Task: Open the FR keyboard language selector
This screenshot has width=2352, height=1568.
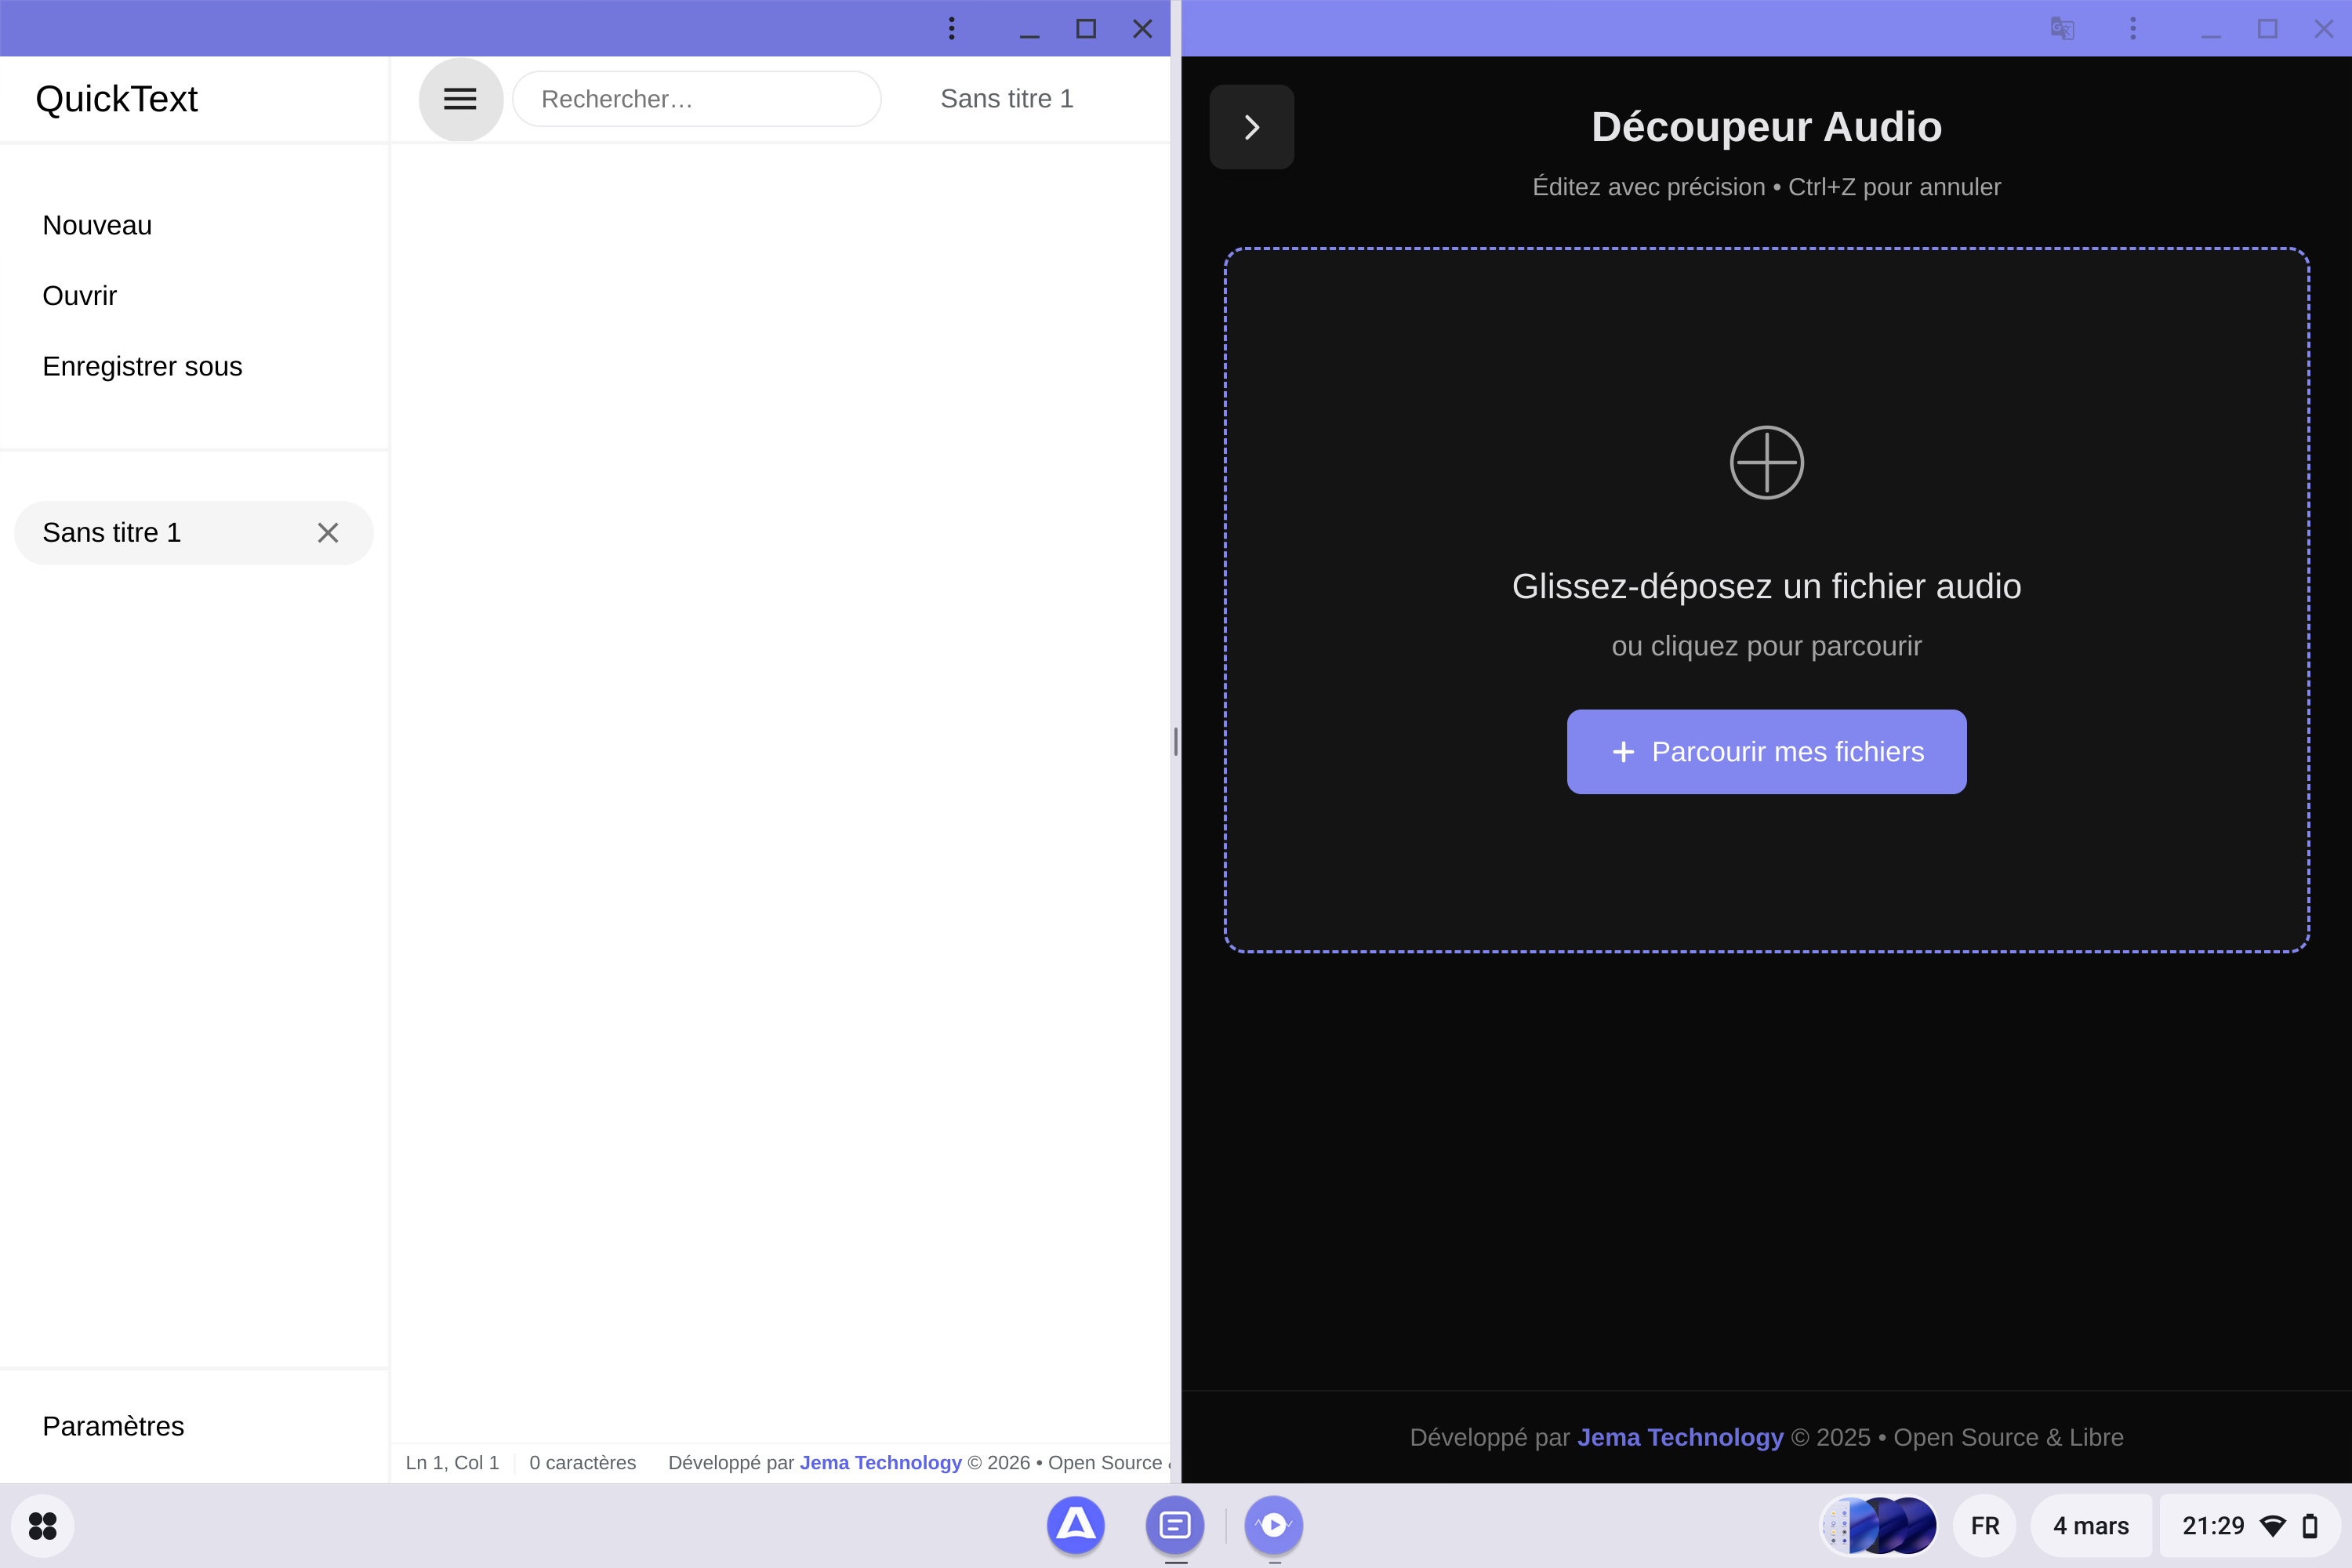Action: (x=1984, y=1525)
